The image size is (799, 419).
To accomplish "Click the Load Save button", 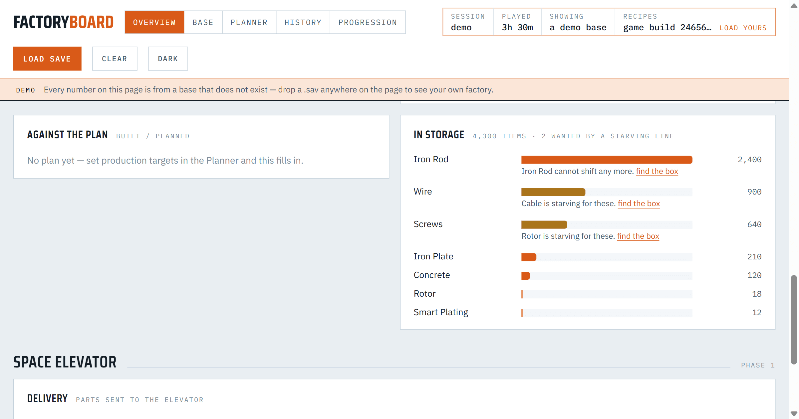I will (47, 59).
